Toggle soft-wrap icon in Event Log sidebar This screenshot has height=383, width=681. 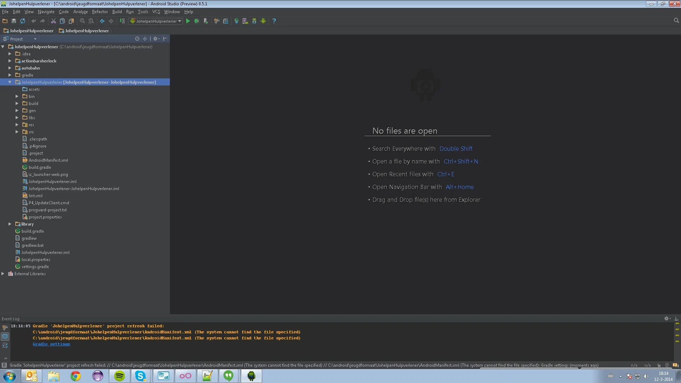pyautogui.click(x=5, y=345)
